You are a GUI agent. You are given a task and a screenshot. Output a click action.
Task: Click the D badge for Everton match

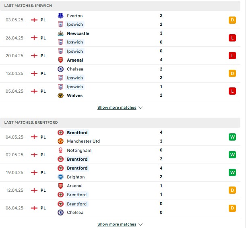[232, 20]
